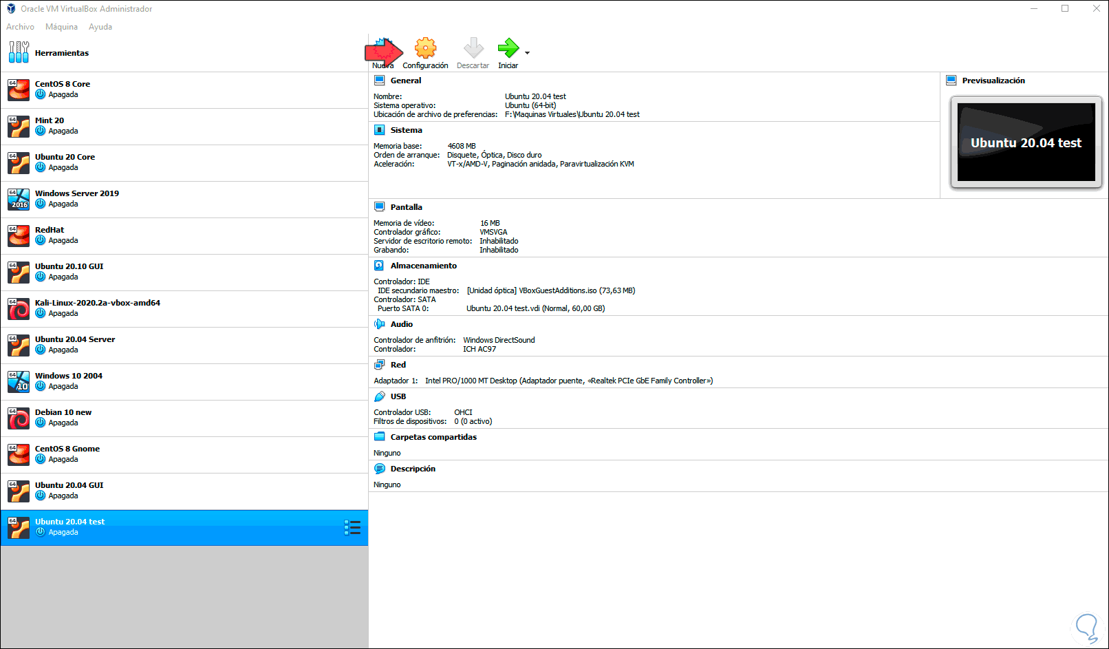Open the Audio settings header link
1109x649 pixels.
tap(402, 324)
